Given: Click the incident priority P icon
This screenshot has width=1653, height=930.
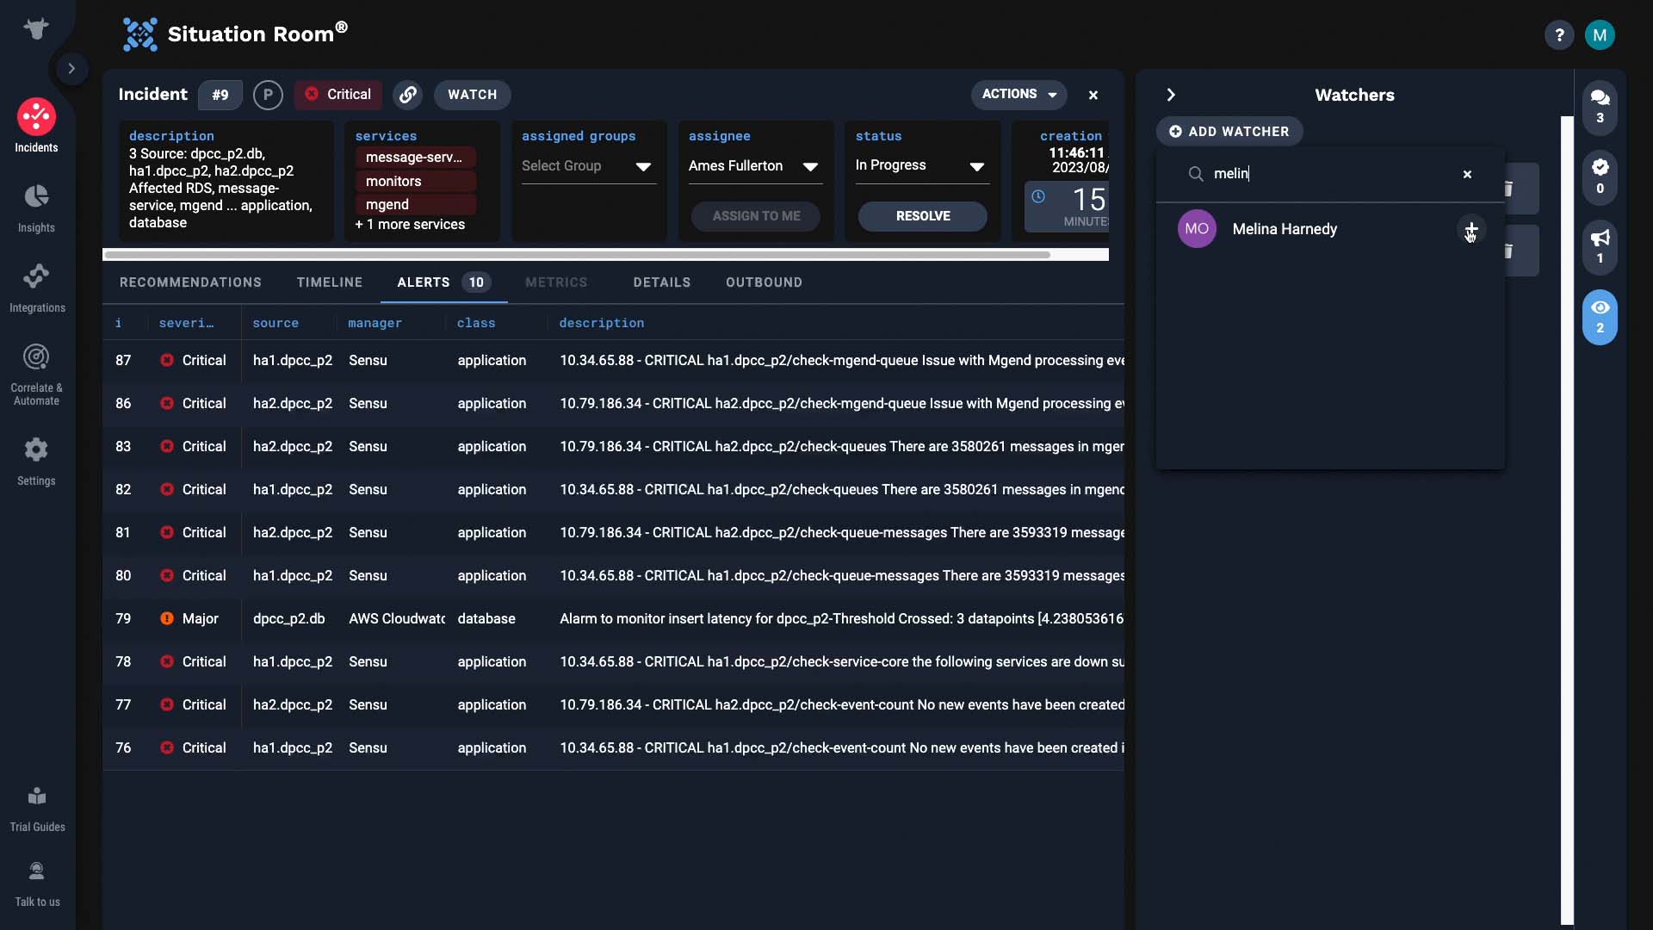Looking at the screenshot, I should [x=268, y=95].
